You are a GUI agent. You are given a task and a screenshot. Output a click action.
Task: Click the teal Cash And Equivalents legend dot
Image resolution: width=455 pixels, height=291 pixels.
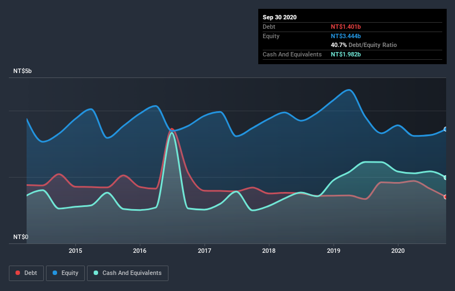(96, 273)
